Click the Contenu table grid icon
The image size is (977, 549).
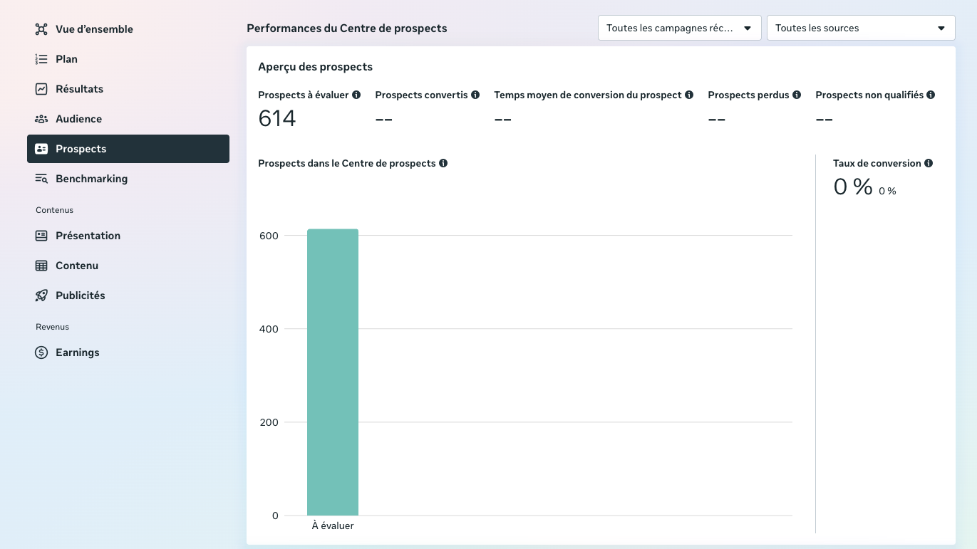41,266
